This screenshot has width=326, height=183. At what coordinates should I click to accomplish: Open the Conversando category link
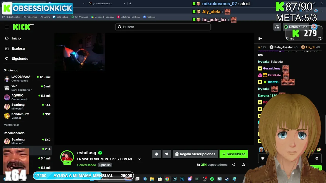coord(87,165)
